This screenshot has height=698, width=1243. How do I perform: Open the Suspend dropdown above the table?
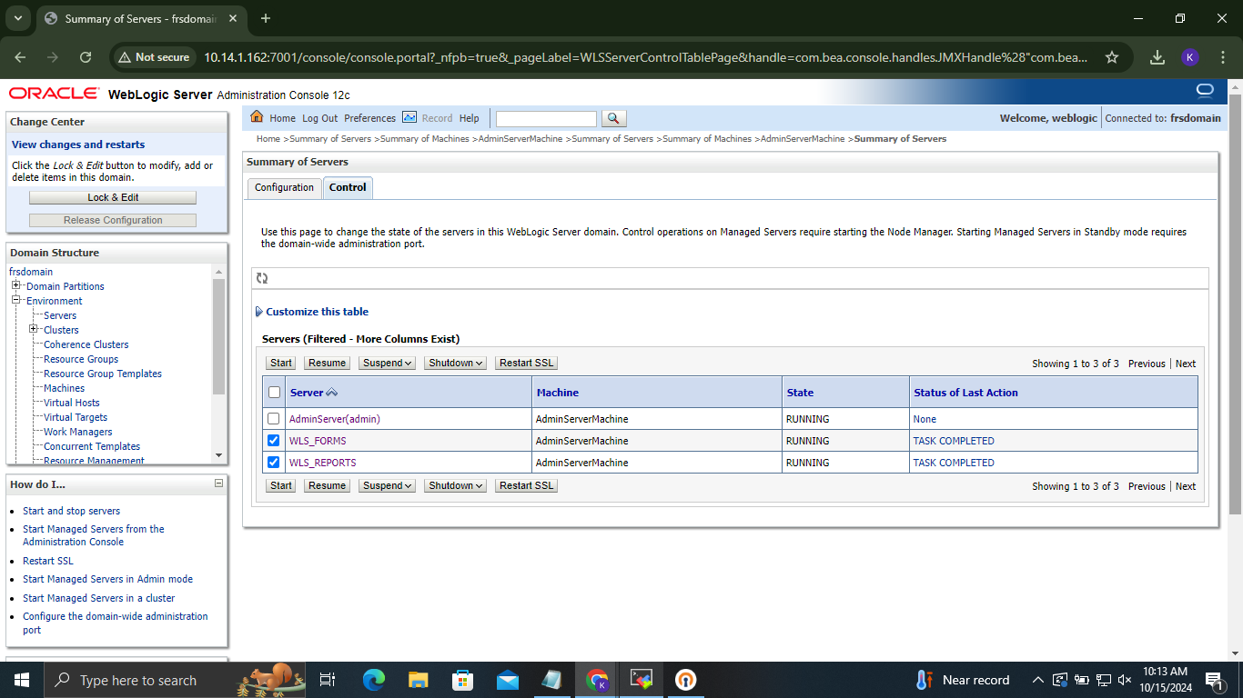pos(388,363)
